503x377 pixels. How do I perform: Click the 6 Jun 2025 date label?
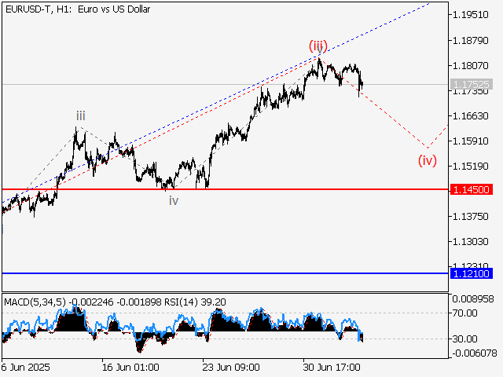coord(25,367)
